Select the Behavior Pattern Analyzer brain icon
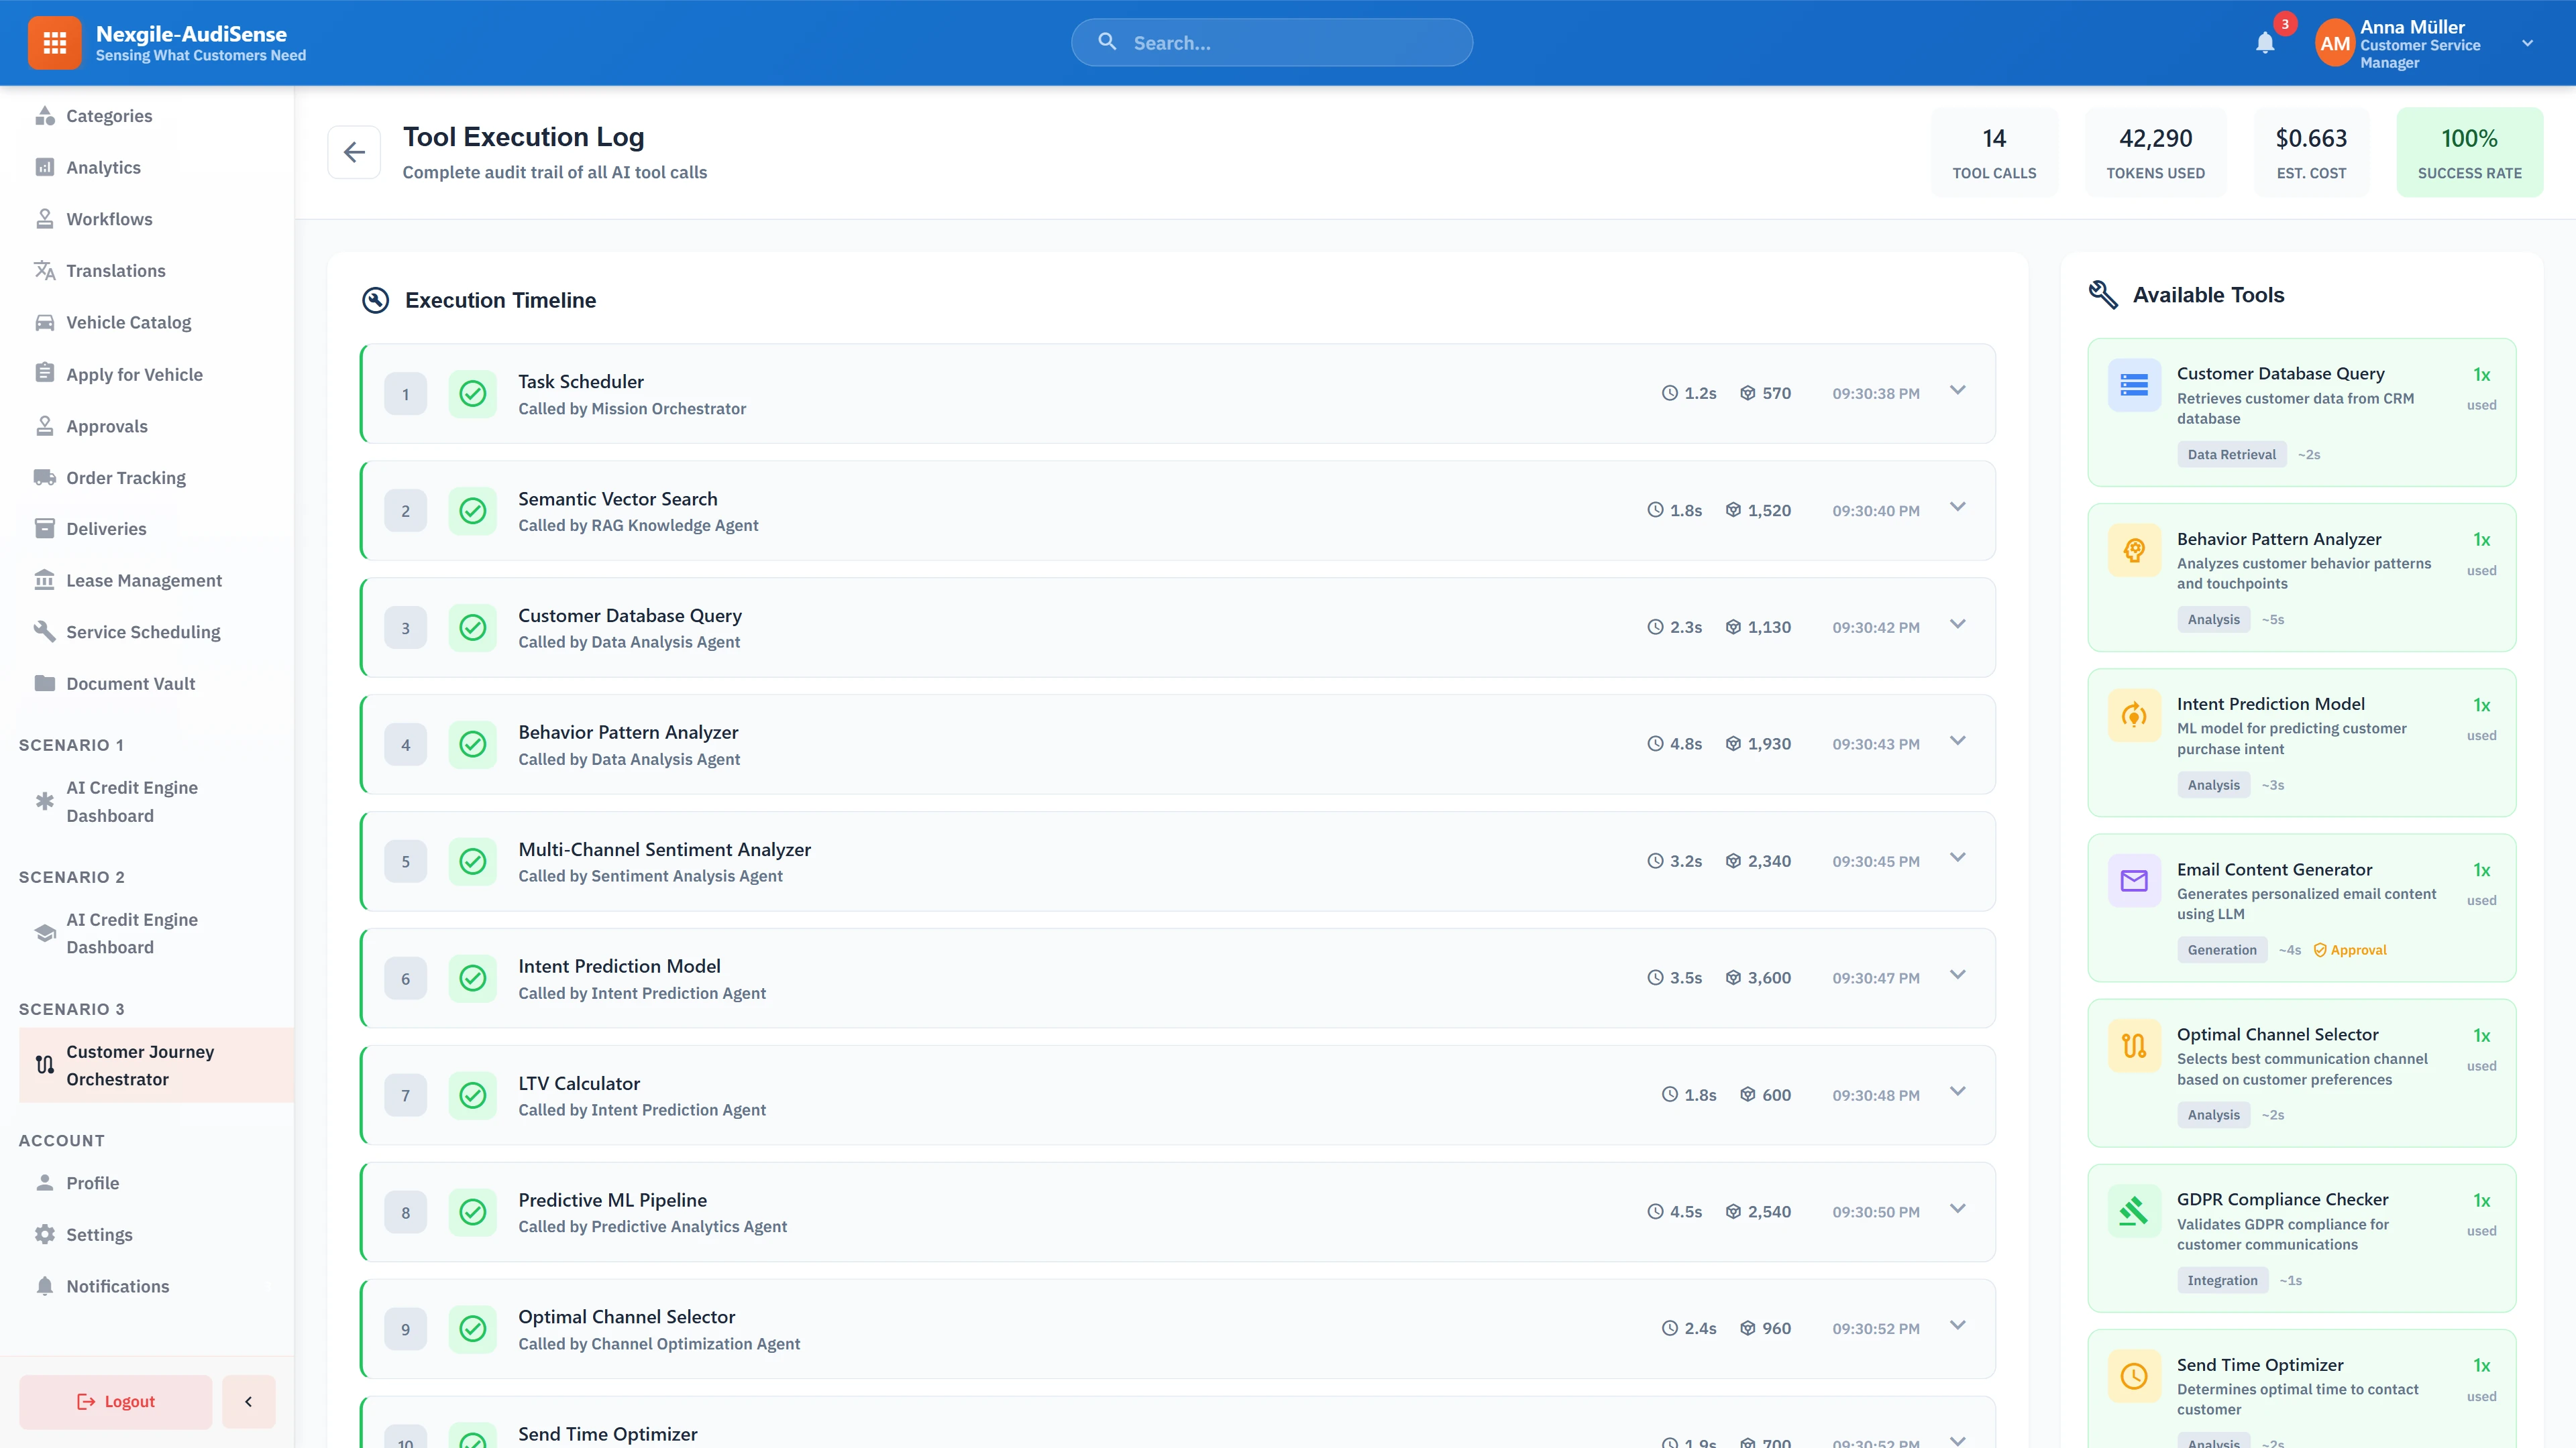Screen dimensions: 2576x1448 2134,550
